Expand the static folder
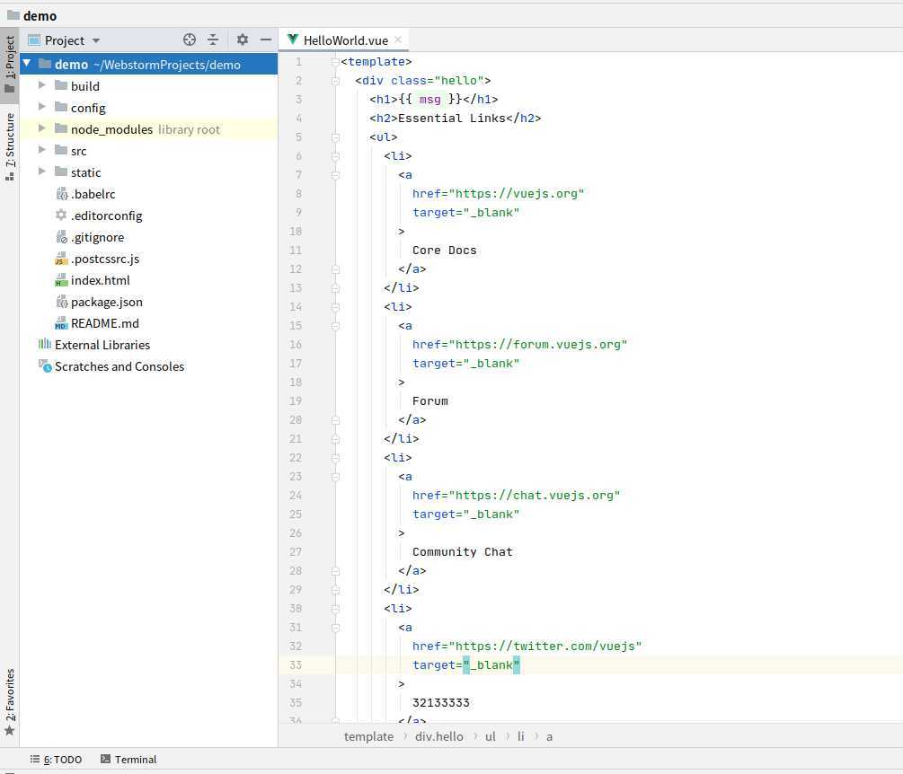 (41, 172)
